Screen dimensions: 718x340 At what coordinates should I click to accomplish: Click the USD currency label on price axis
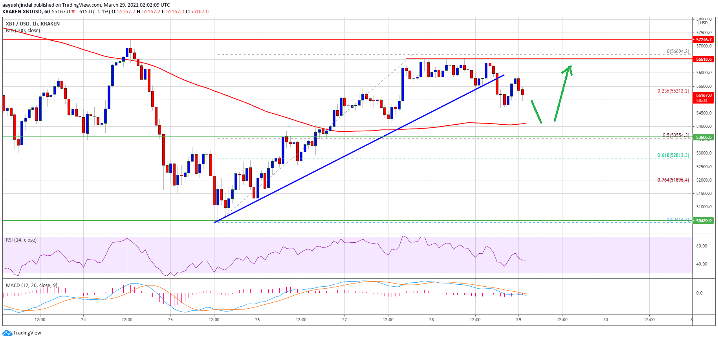coord(704,23)
